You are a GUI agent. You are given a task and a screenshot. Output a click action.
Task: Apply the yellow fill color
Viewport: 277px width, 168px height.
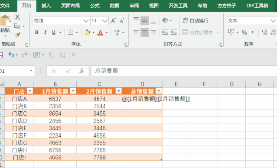click(x=87, y=32)
